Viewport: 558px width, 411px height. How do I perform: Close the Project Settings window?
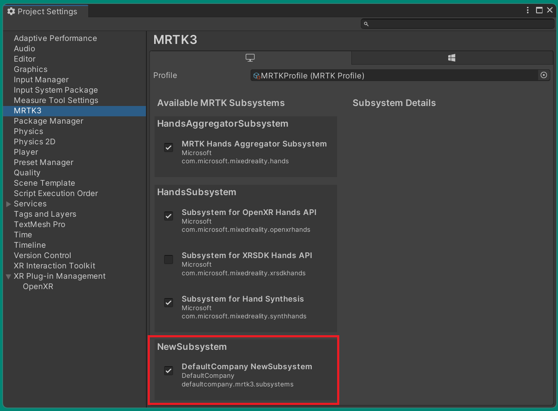click(x=550, y=10)
